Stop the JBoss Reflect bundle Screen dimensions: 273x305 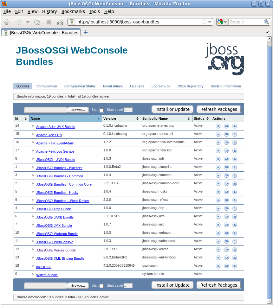click(x=218, y=200)
